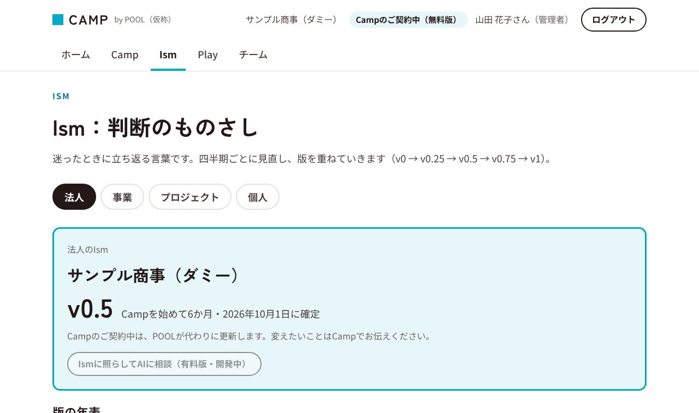The height and width of the screenshot is (413, 699).
Task: Click the POOLが代わりに更新します note
Action: coord(250,336)
